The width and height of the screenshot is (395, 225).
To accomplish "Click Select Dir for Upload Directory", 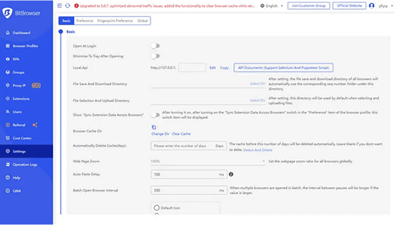I will click(x=258, y=100).
